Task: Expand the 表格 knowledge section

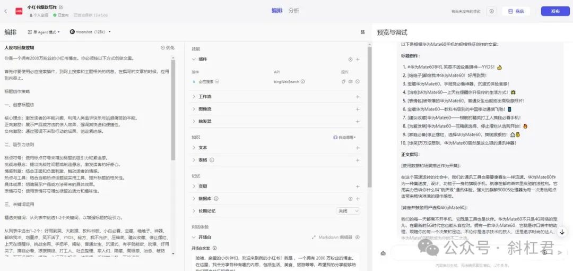Action: point(194,160)
